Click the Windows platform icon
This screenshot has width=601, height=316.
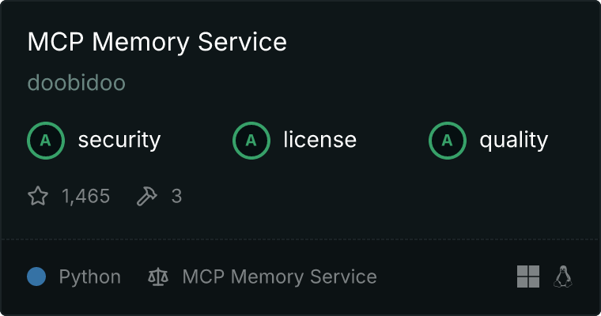[528, 276]
